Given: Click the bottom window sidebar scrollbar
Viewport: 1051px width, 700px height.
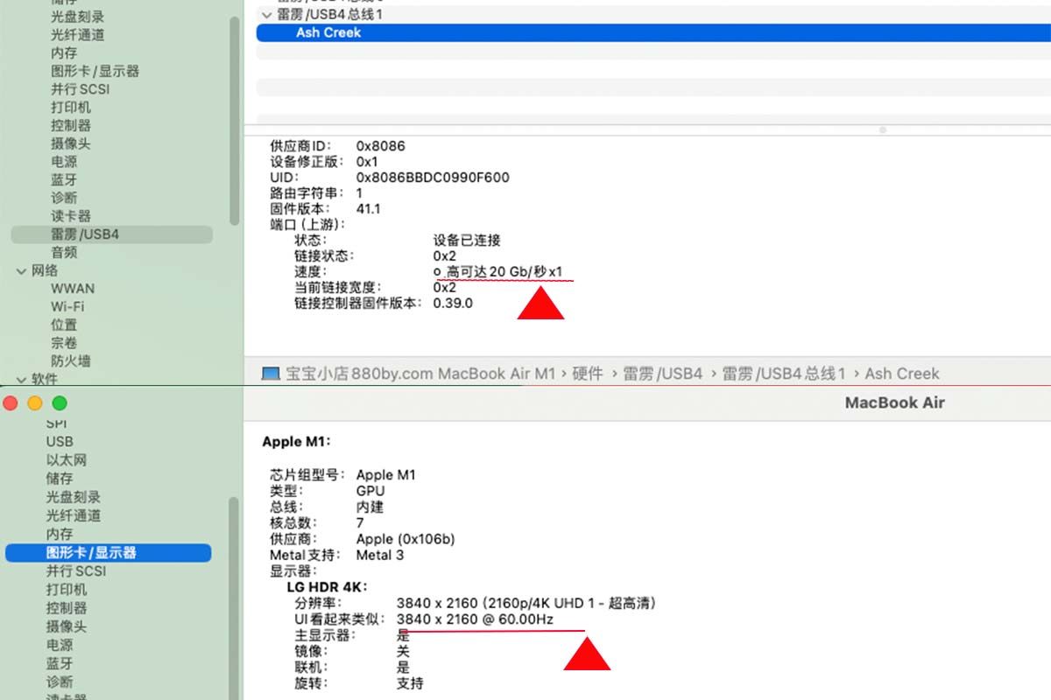Looking at the screenshot, I should [x=235, y=598].
